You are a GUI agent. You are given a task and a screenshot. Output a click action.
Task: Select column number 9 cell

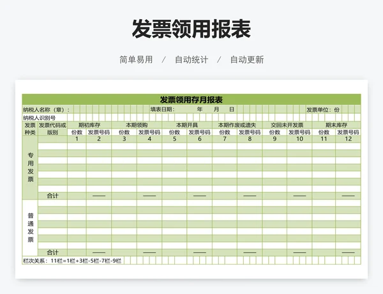[x=274, y=139]
